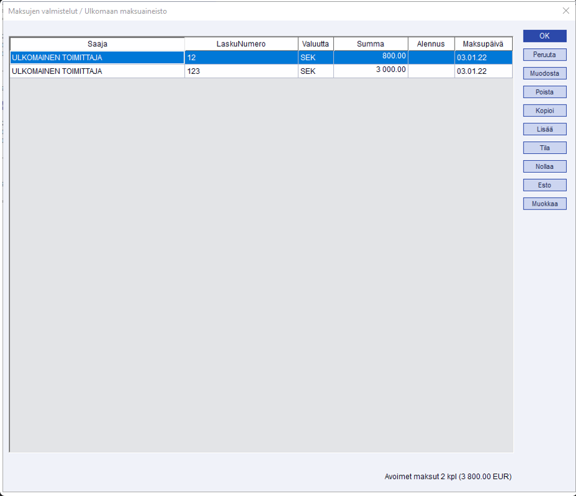Click the Esto button
This screenshot has height=496, width=576.
544,185
